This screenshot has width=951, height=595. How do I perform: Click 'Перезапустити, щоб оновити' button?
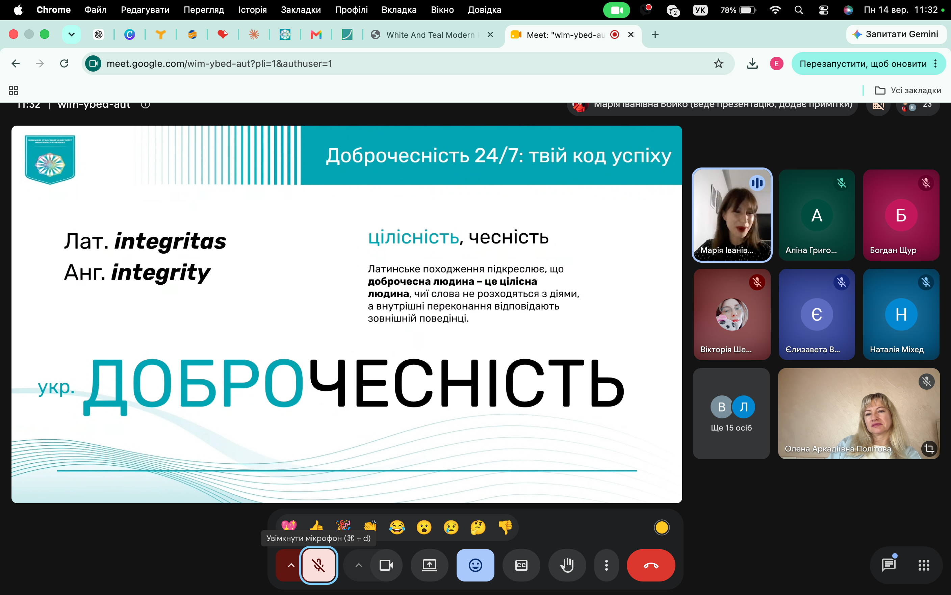(x=863, y=64)
